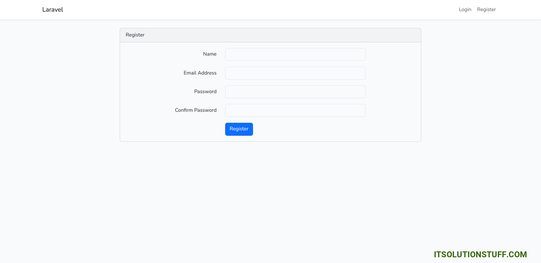Viewport: 541px width, 263px height.
Task: Submit the form with blue Register button
Action: click(x=239, y=129)
